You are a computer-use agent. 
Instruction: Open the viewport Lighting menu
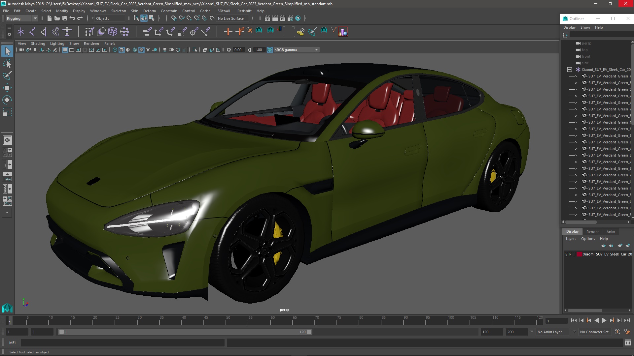tap(57, 44)
